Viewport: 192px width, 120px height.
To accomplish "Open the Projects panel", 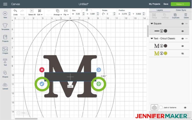I will [5, 38].
